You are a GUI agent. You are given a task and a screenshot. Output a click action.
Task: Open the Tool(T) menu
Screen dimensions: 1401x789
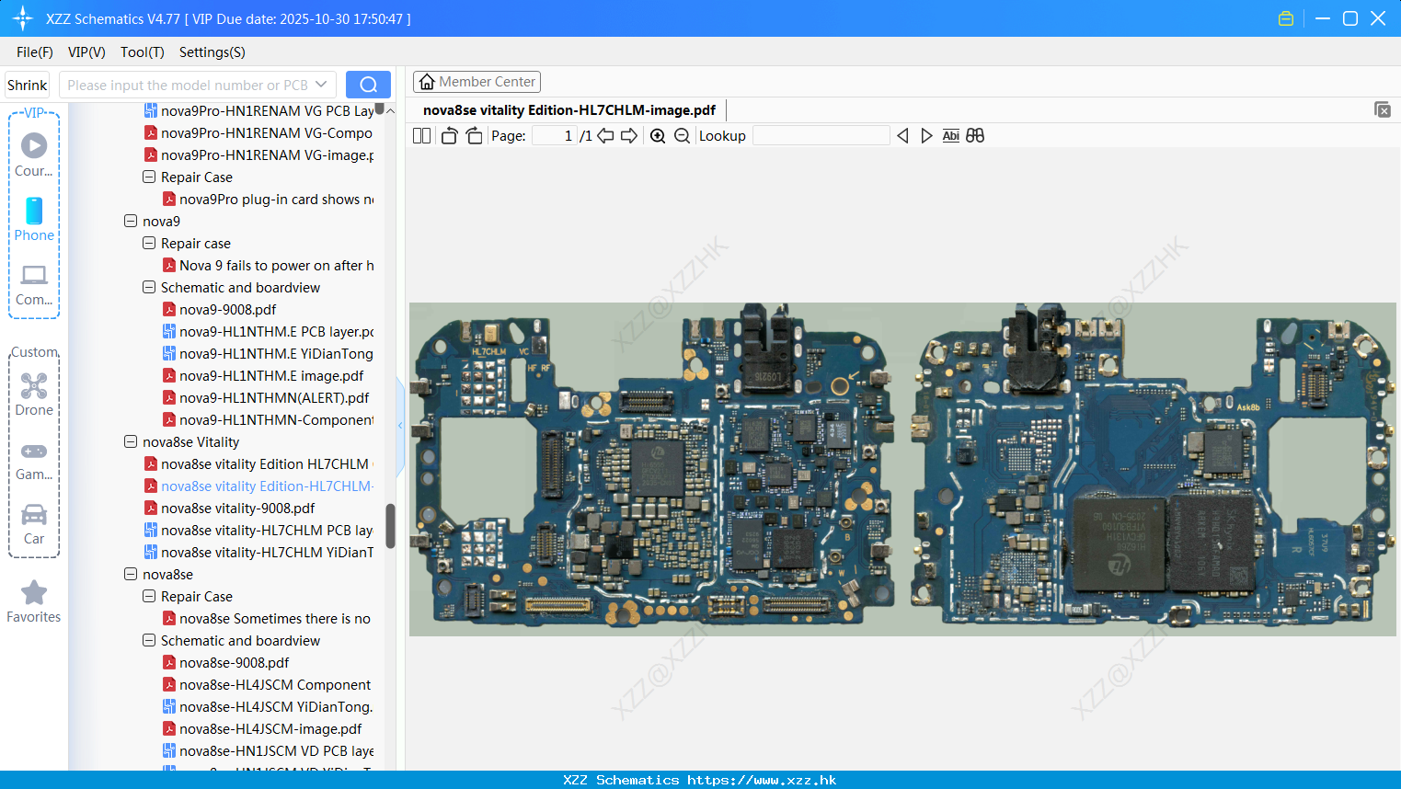pyautogui.click(x=143, y=52)
